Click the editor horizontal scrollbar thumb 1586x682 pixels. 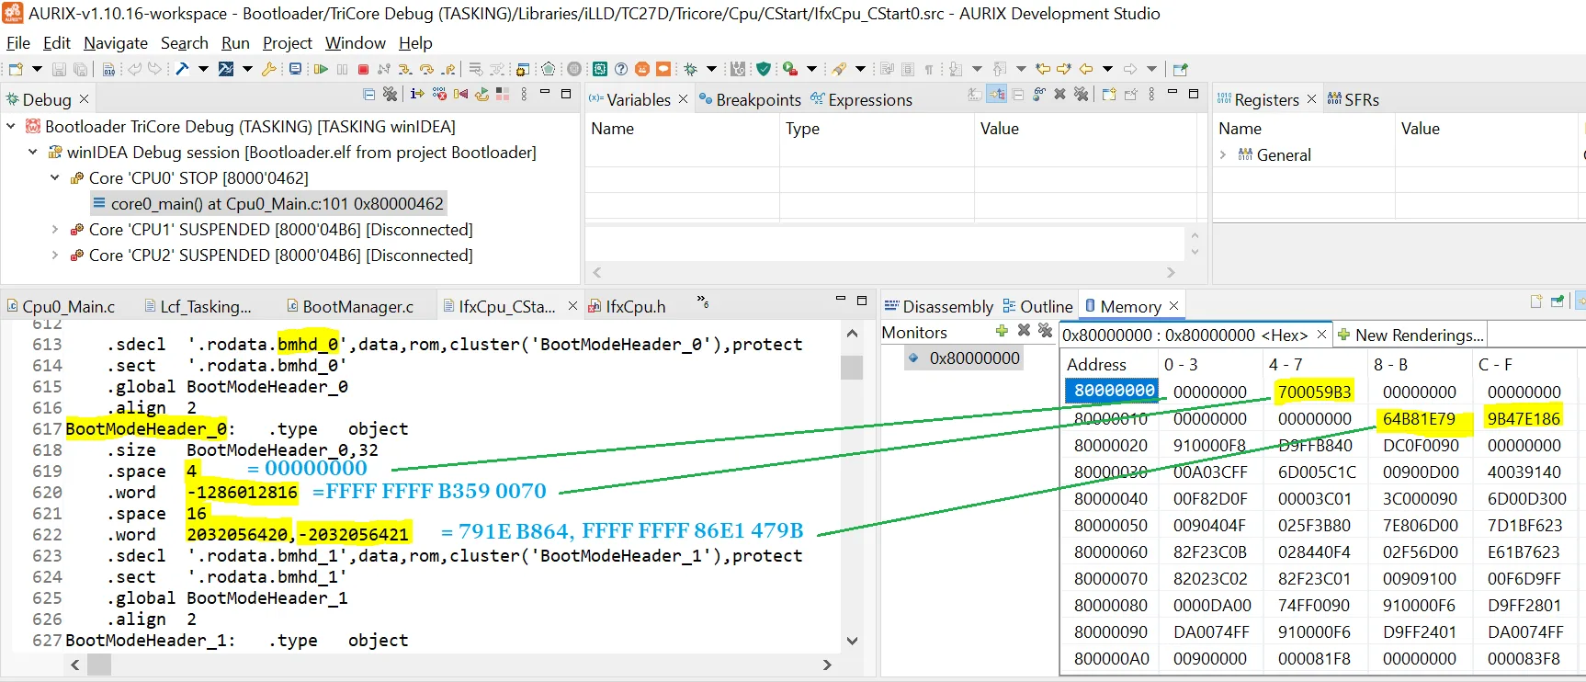click(98, 665)
